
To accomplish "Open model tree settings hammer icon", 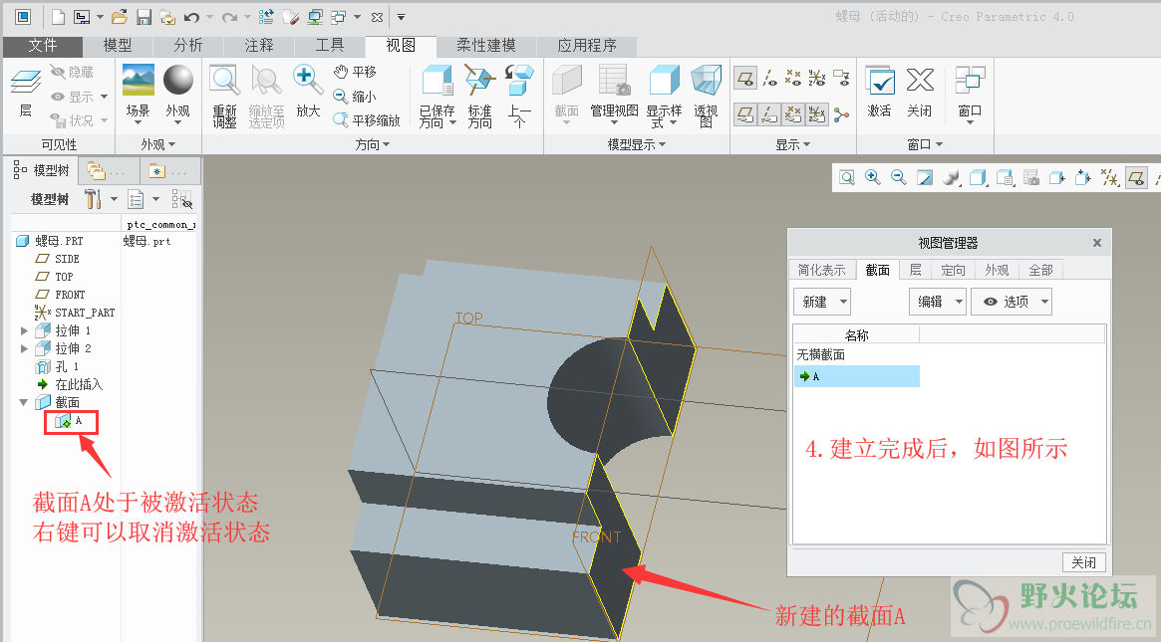I will [x=93, y=199].
